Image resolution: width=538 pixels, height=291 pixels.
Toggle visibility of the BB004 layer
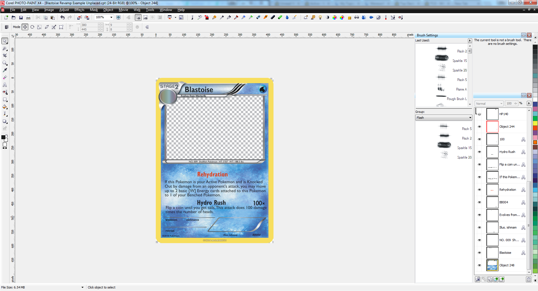[x=479, y=202]
